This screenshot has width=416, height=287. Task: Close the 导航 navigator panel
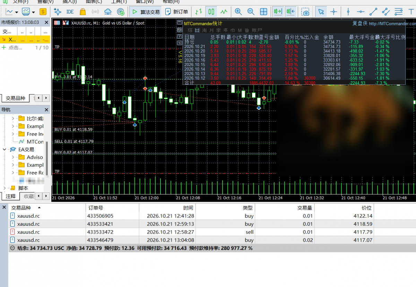point(47,110)
